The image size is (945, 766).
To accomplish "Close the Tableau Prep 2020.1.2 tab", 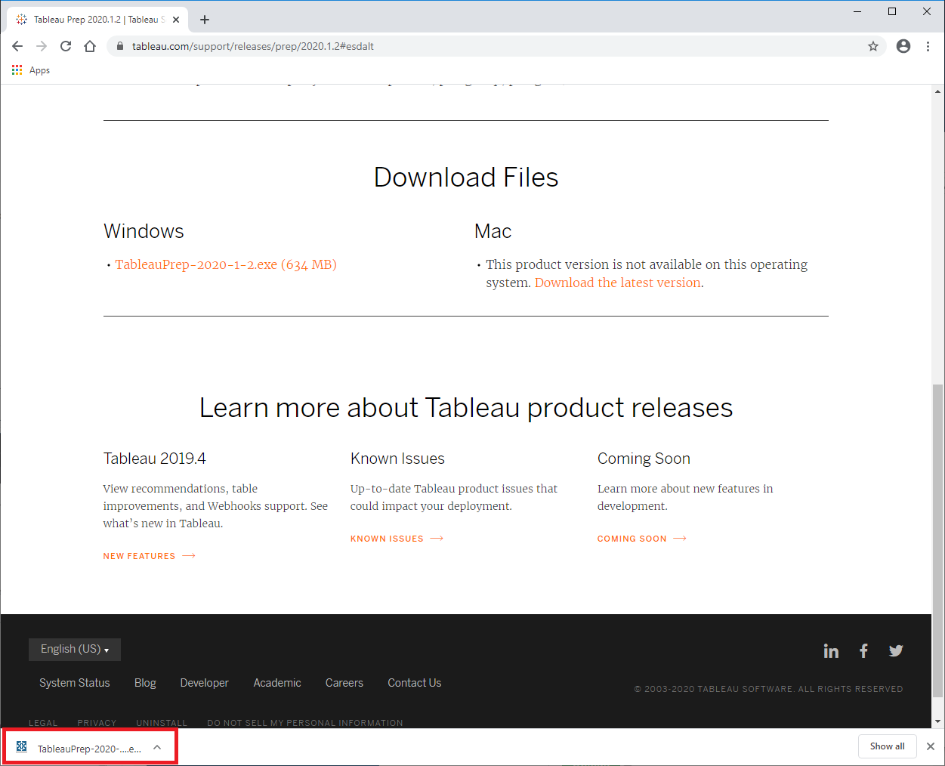I will pyautogui.click(x=175, y=20).
